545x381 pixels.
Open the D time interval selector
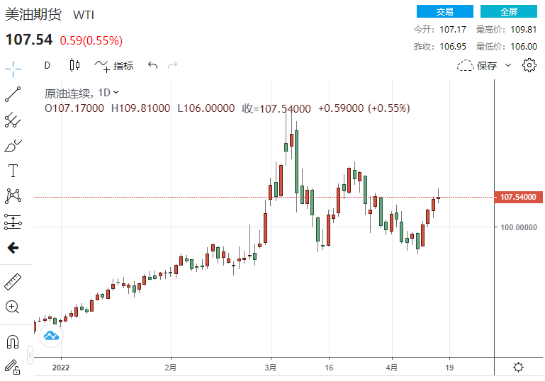47,66
